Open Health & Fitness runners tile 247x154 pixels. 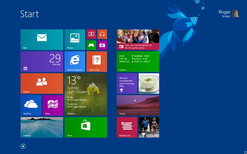point(149,127)
